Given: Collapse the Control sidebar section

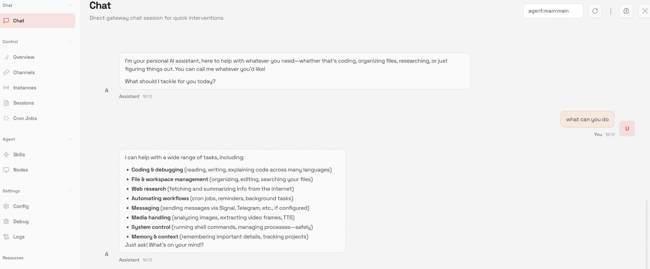Looking at the screenshot, I should (70, 42).
